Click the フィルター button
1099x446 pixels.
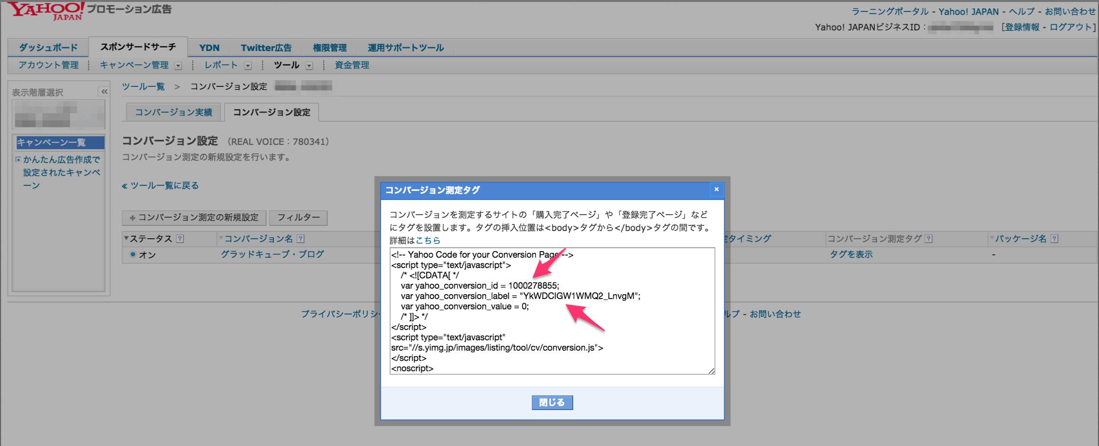click(x=298, y=218)
